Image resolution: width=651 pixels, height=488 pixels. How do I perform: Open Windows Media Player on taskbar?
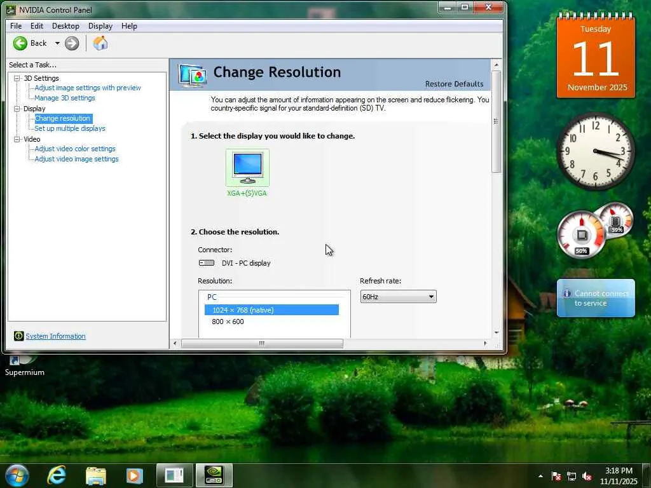click(x=134, y=476)
